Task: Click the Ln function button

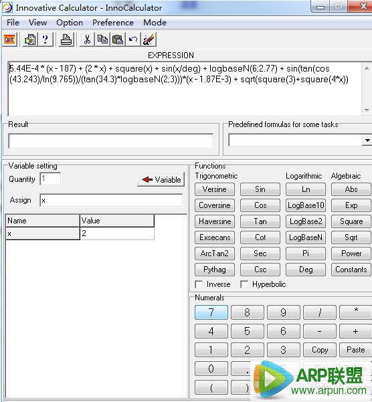Action: point(306,189)
